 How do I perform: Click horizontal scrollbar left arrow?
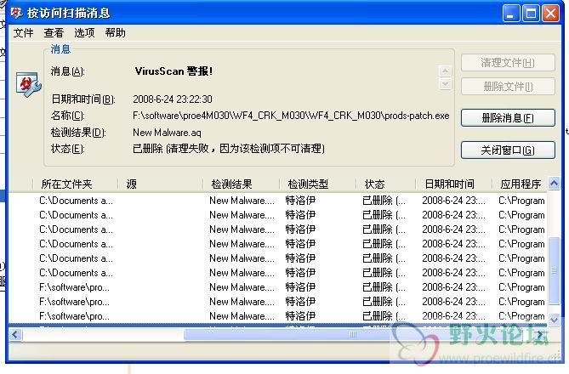pos(14,334)
